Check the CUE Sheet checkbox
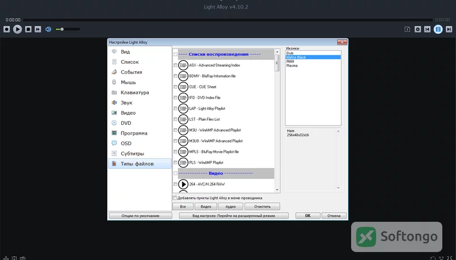This screenshot has width=456, height=260. (x=176, y=87)
